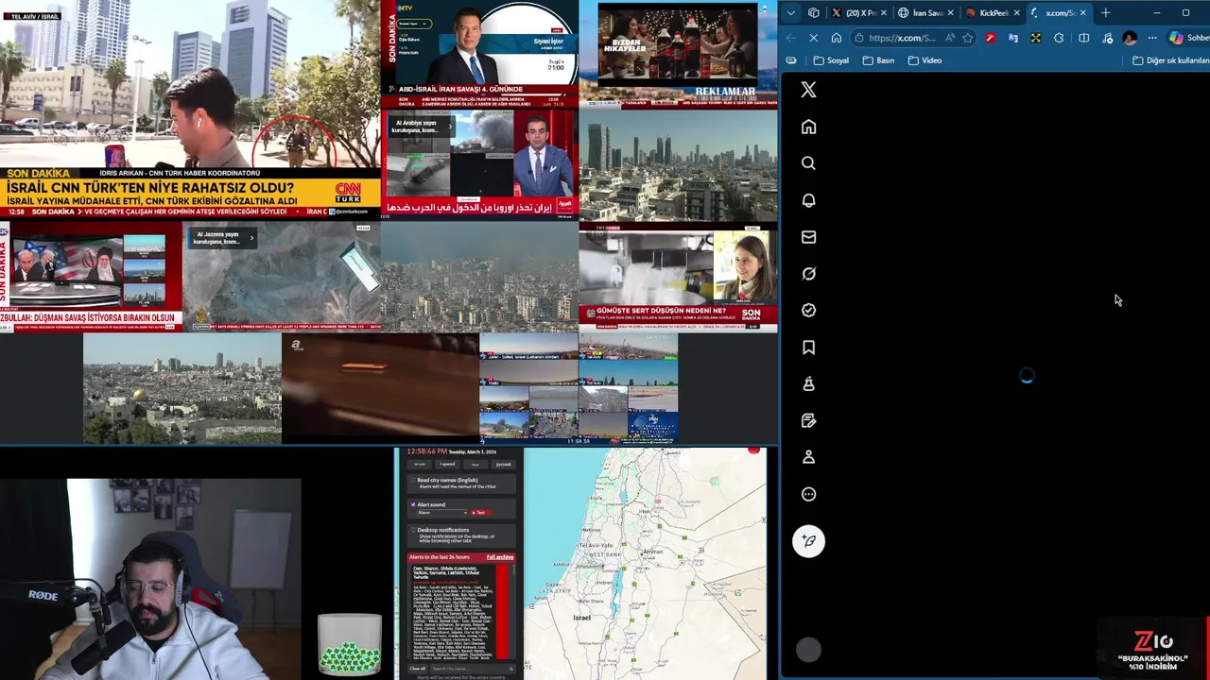Stop loading the page in browser

[x=814, y=38]
